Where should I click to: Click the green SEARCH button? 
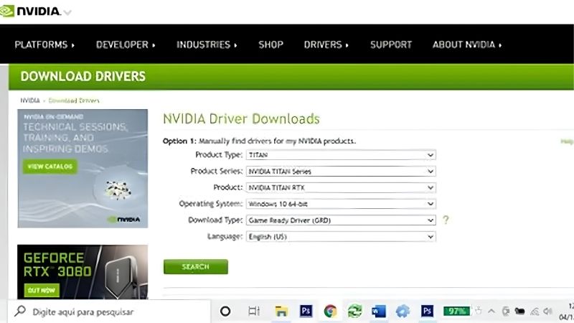pos(195,266)
